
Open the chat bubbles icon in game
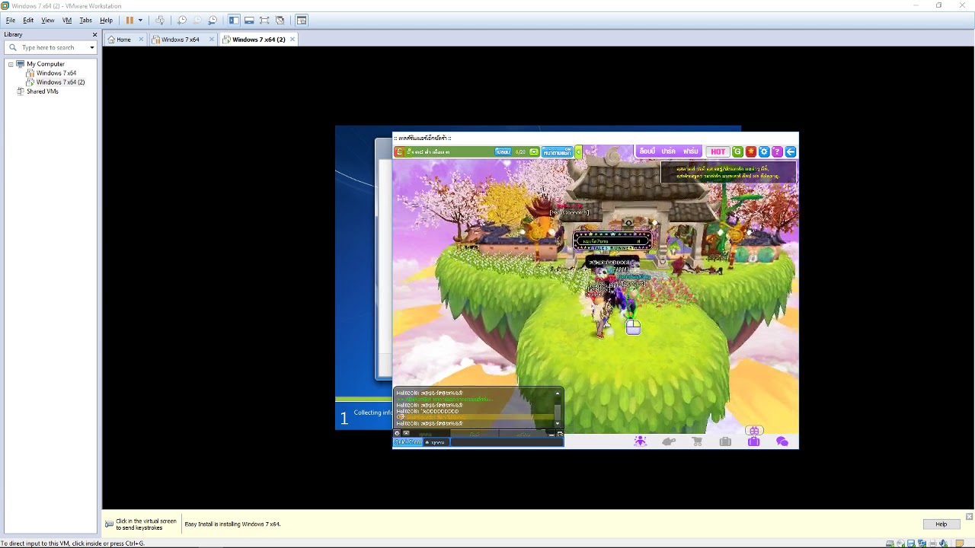[782, 441]
